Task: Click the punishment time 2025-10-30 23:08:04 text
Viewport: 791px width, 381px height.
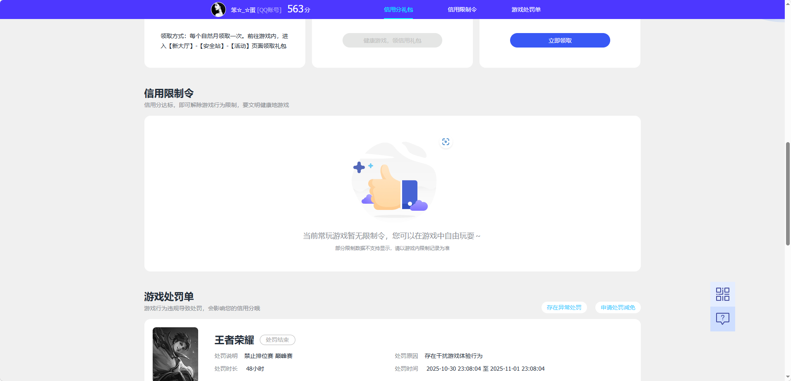Action: [485, 369]
